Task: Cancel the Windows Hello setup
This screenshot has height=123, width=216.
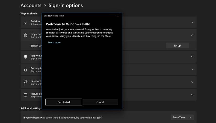Action: 100,102
